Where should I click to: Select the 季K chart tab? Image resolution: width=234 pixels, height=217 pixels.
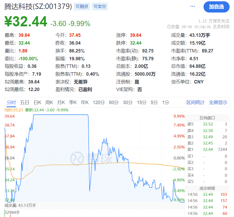73,103
